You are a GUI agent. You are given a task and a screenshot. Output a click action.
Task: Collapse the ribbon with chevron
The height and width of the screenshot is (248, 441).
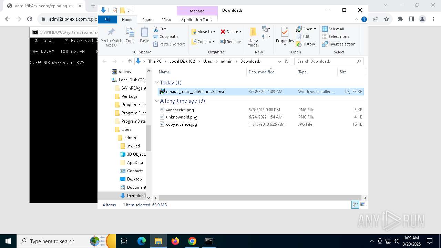(357, 20)
